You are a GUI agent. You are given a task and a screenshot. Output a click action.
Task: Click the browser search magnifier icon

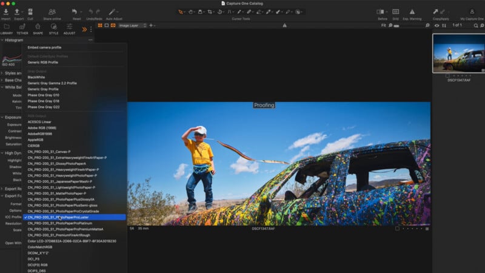tap(476, 25)
